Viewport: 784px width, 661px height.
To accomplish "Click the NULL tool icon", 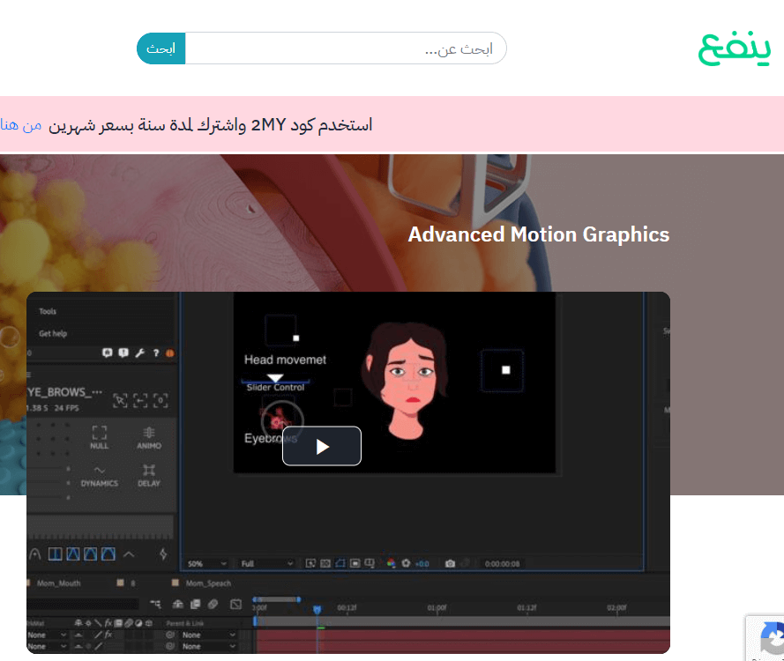I will [x=100, y=436].
